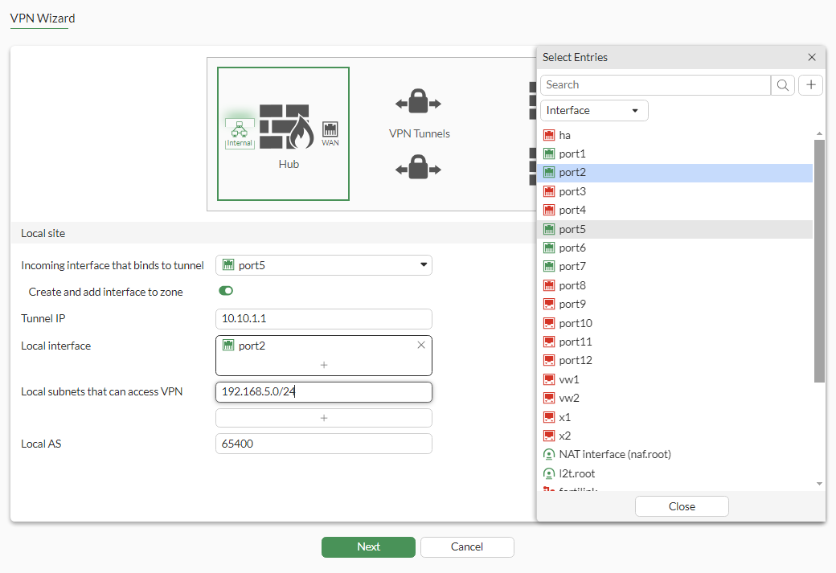Click the Close button in Select Entries
This screenshot has width=836, height=573.
[x=681, y=506]
